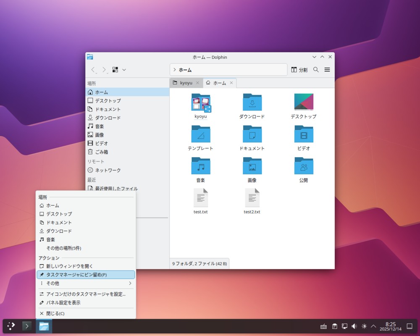Click the forward navigation arrow

104,70
